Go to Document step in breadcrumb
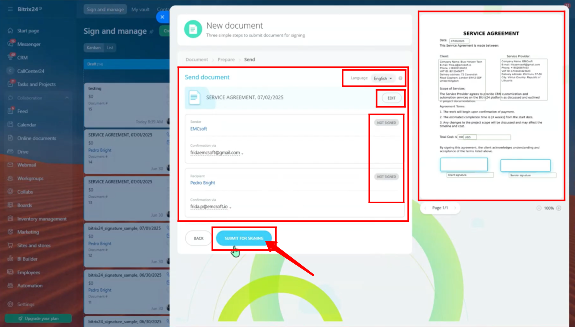This screenshot has height=327, width=575. point(197,59)
